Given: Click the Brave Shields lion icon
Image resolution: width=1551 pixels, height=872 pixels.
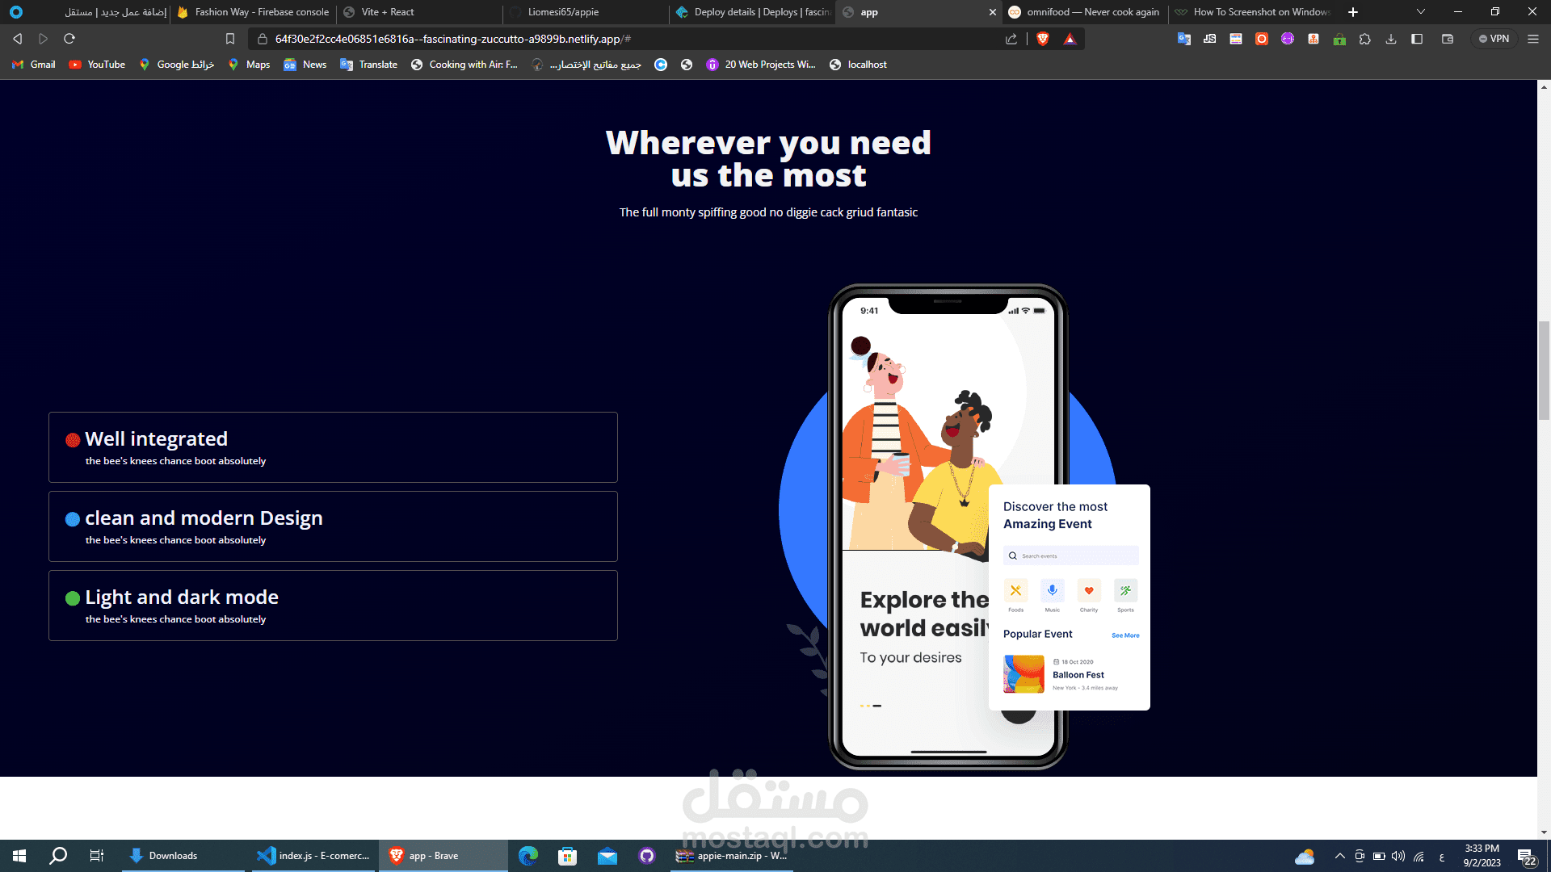Looking at the screenshot, I should click(1043, 39).
